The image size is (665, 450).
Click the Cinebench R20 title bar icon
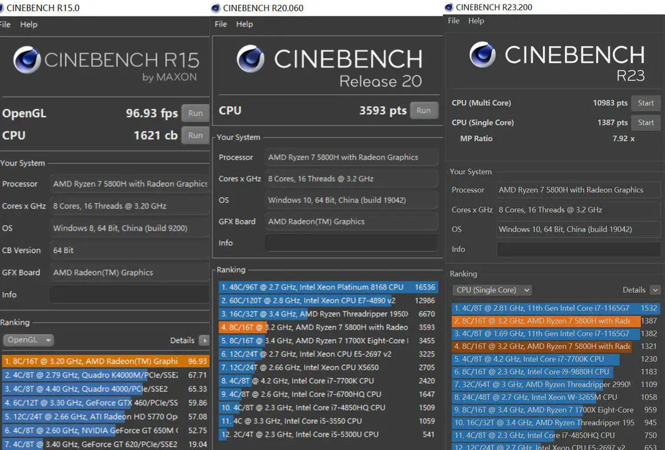[216, 8]
